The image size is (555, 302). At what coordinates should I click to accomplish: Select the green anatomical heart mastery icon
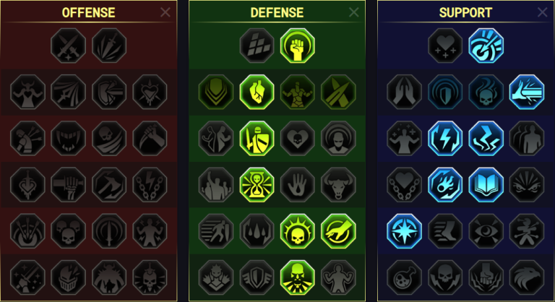pyautogui.click(x=257, y=92)
